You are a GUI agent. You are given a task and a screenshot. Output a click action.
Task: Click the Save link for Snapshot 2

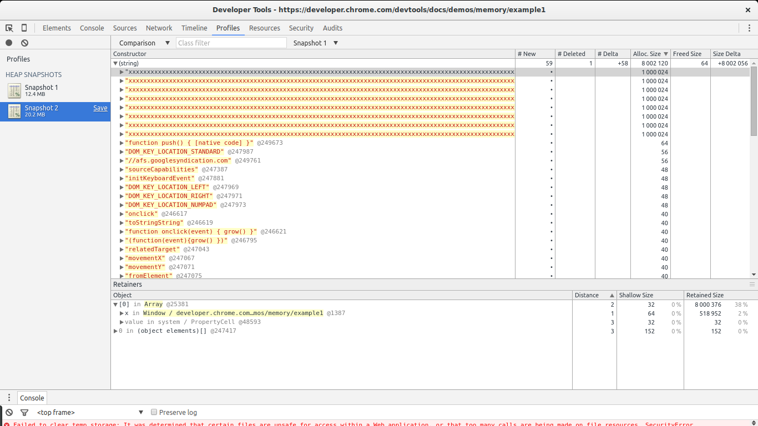[x=100, y=108]
